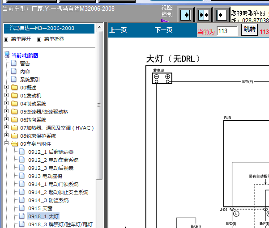Click the page icon next to 系统索引
The width and height of the screenshot is (269, 228).
click(14, 79)
